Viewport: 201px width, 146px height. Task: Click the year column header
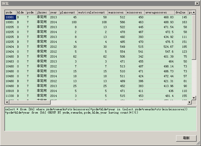54,13
